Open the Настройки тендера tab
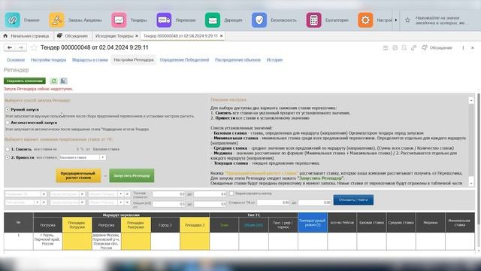The width and height of the screenshot is (481, 271). point(48,60)
